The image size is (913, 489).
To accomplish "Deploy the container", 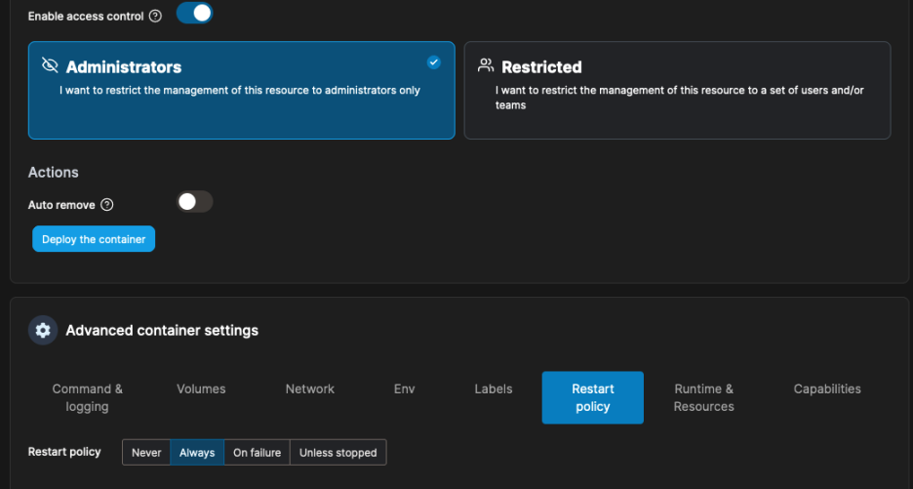I will click(x=94, y=239).
